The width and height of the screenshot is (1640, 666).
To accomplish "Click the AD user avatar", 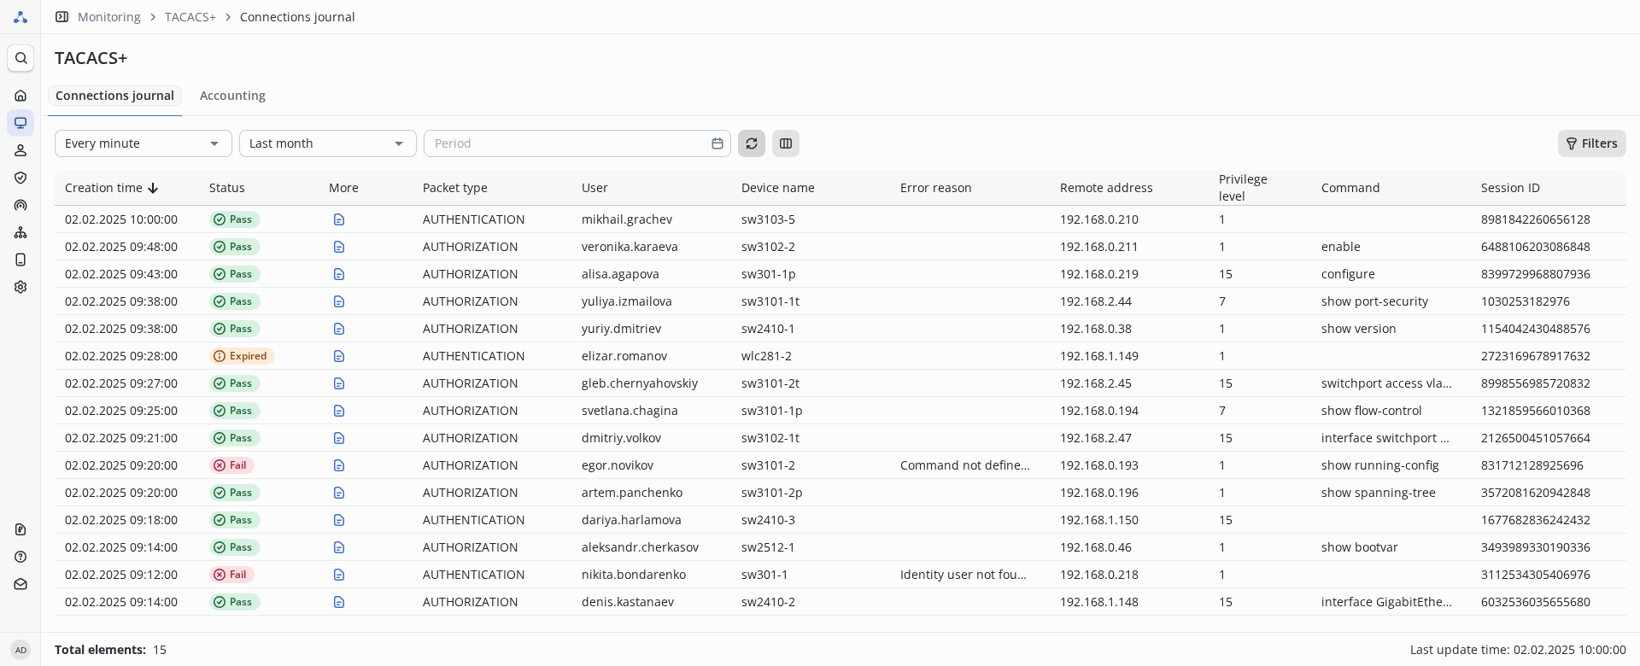I will pyautogui.click(x=20, y=650).
